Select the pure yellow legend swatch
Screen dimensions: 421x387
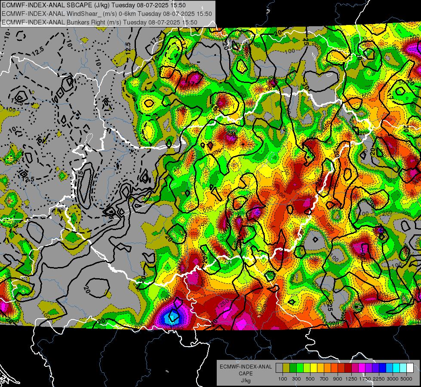click(313, 368)
